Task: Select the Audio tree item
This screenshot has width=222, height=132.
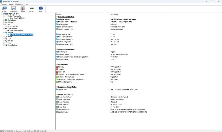Action: tap(9, 39)
